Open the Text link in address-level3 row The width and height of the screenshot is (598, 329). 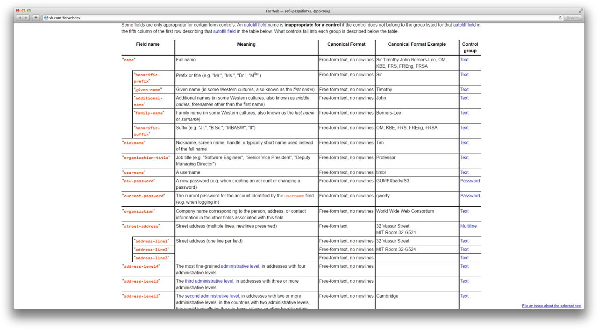[x=464, y=281]
